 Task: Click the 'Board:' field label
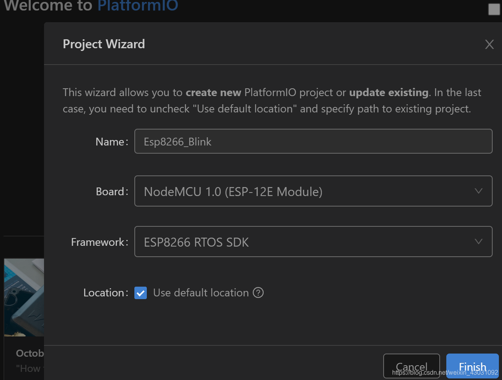[112, 191]
